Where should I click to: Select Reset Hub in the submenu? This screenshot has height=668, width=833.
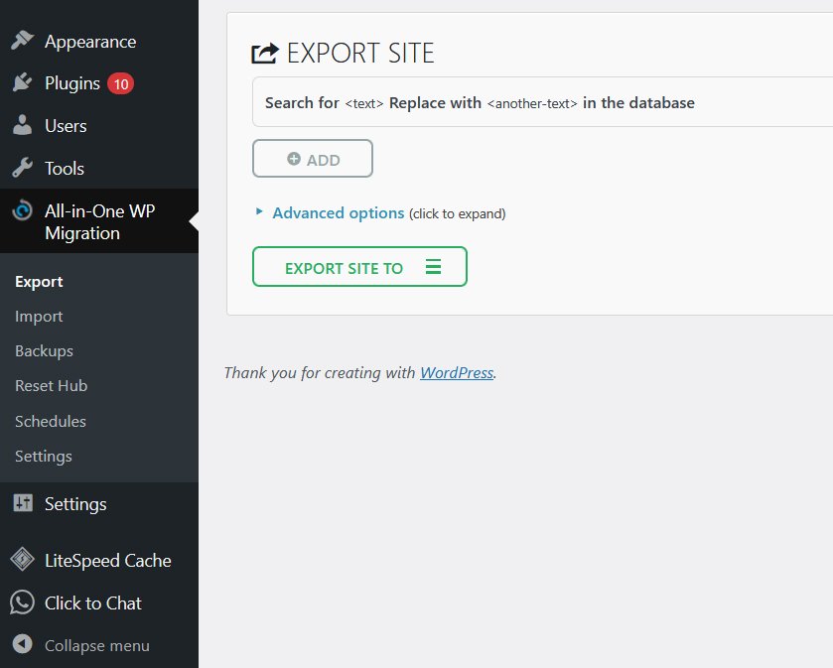[51, 386]
